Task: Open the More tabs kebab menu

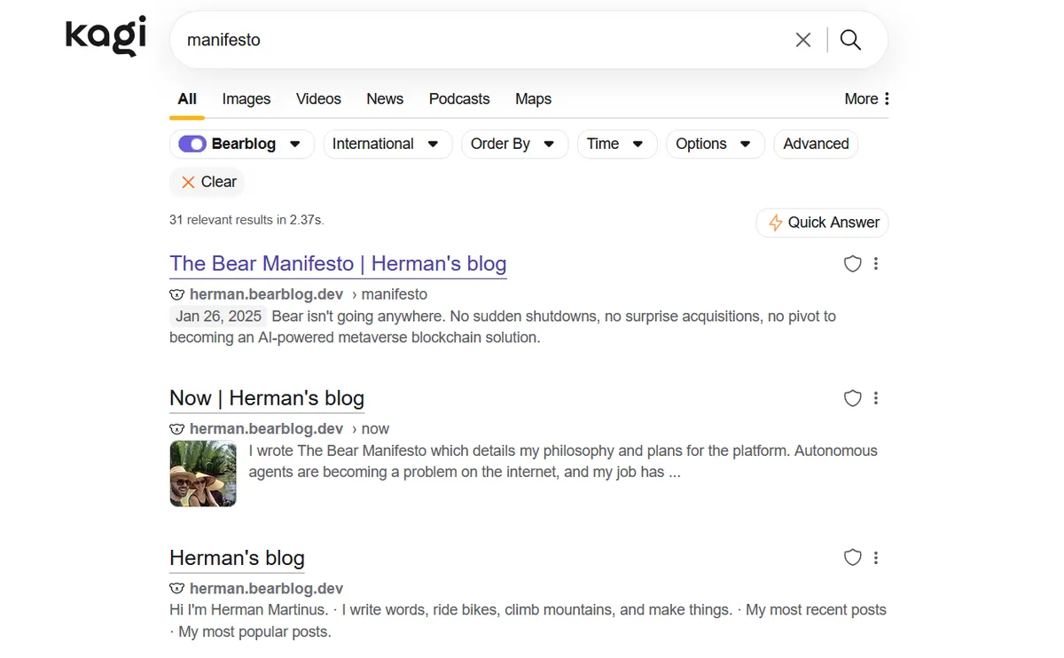Action: (x=867, y=98)
